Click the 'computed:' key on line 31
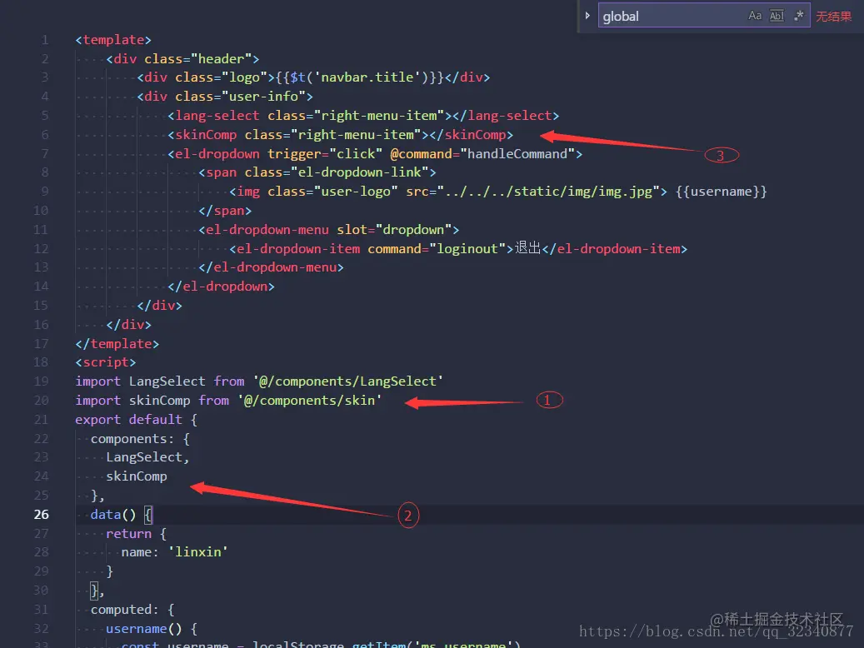Viewport: 864px width, 648px height. tap(124, 610)
